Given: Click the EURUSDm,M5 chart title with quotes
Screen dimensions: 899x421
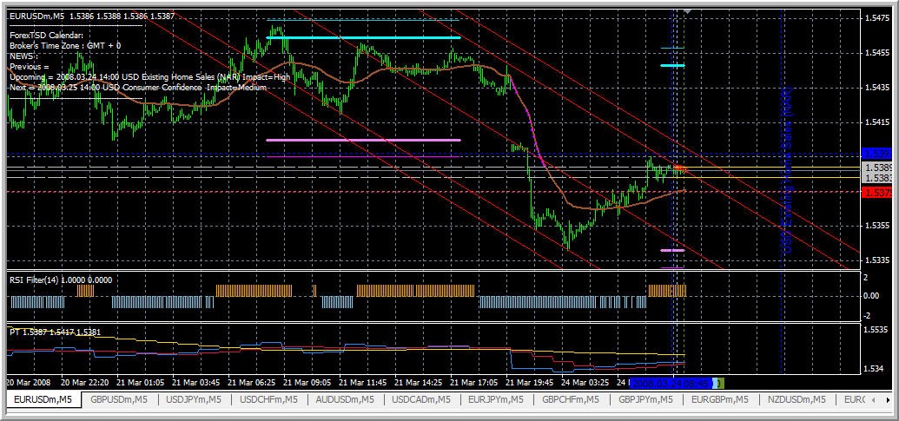Looking at the screenshot, I should 92,16.
